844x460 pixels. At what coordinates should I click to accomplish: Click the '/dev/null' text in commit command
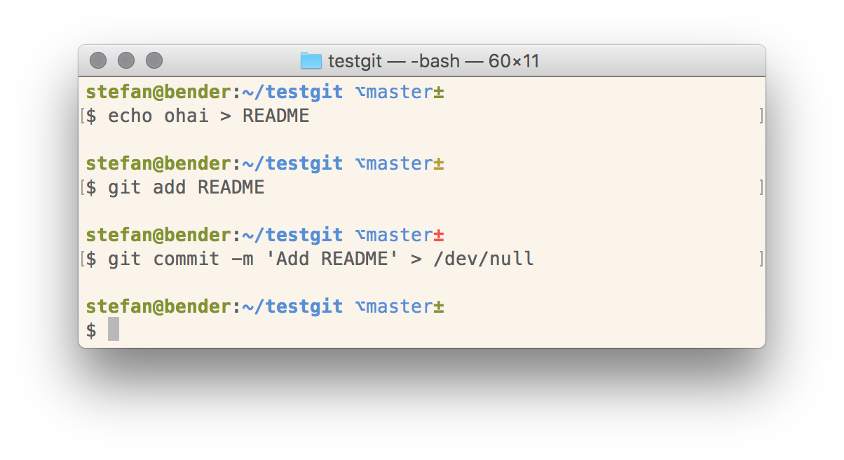coord(484,259)
